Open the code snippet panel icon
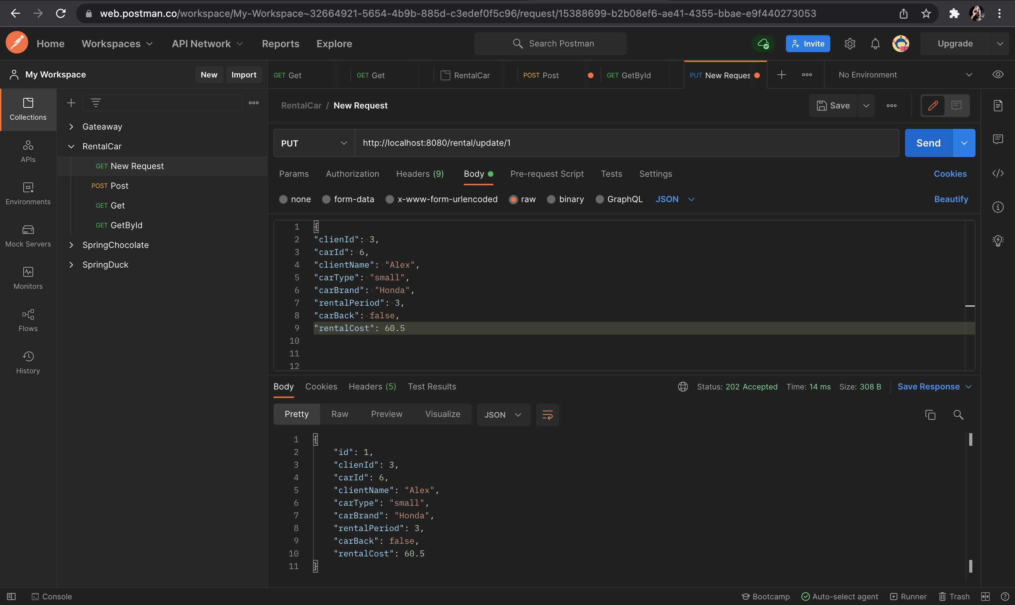 tap(998, 173)
